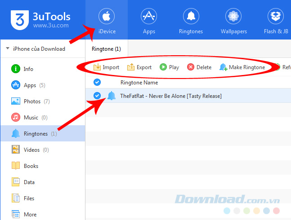Click Export in the ringtone toolbar
Screen dimensions: 291x220
(139, 67)
